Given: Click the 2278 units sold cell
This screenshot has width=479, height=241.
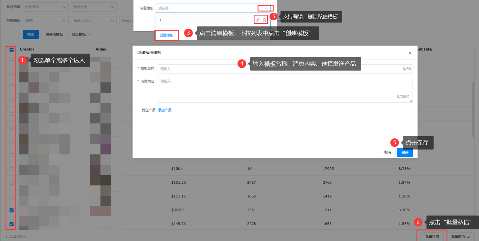Looking at the screenshot, I should click(x=251, y=224).
